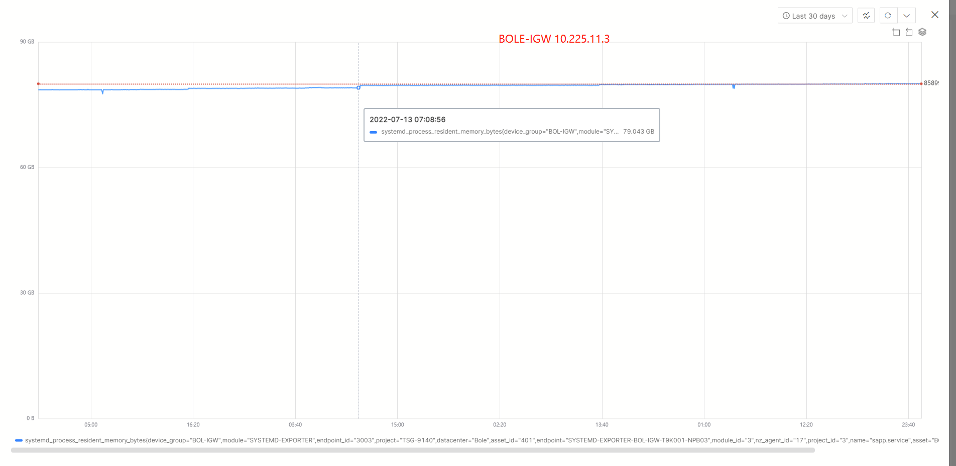956x466 pixels.
Task: Click the red threshold line start point
Action: point(39,84)
